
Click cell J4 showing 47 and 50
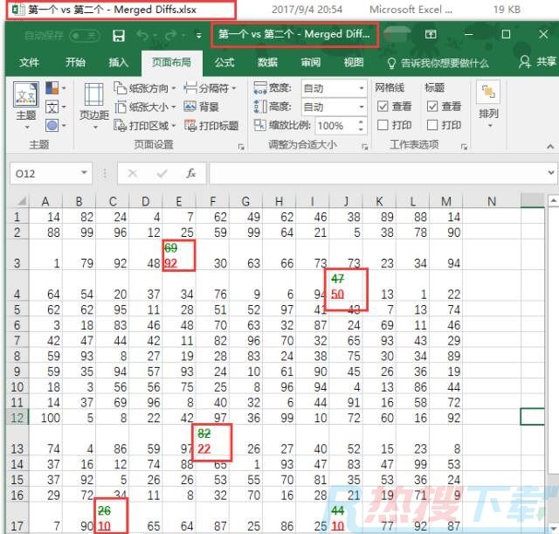[x=346, y=287]
